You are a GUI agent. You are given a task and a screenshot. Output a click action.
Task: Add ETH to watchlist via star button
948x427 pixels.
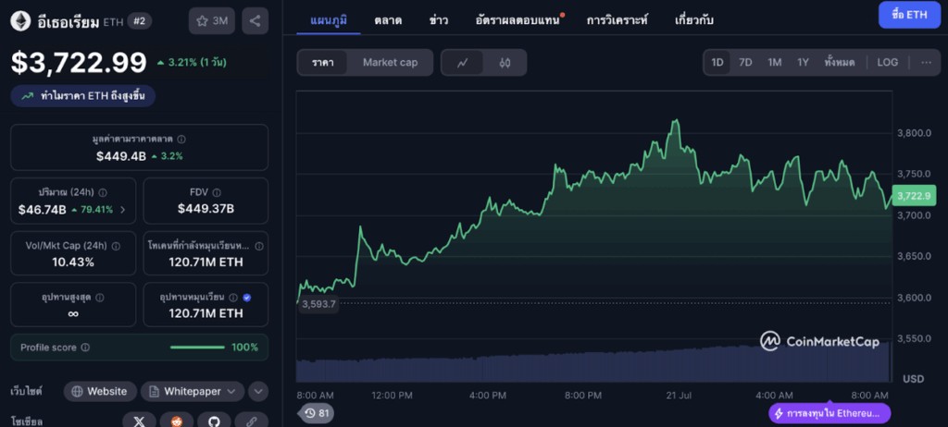pos(212,21)
